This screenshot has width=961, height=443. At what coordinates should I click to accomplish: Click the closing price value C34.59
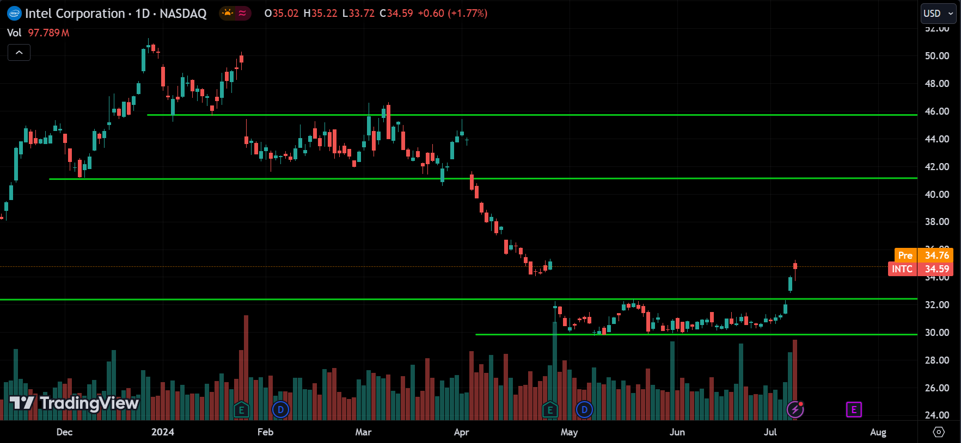coord(396,13)
